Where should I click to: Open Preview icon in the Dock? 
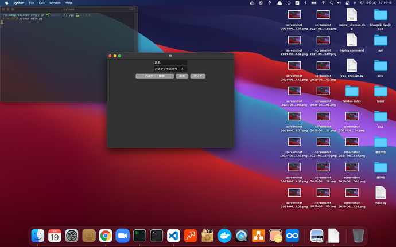click(x=317, y=236)
